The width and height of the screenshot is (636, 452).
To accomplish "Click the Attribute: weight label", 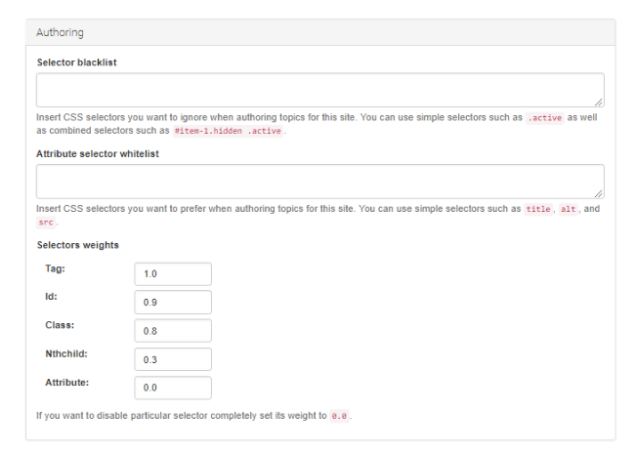I will [67, 383].
